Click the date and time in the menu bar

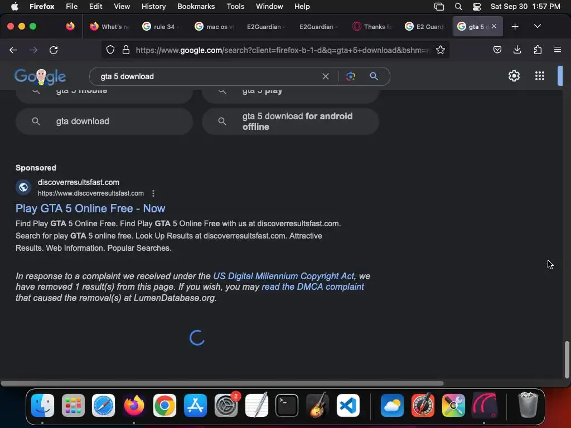click(x=525, y=7)
